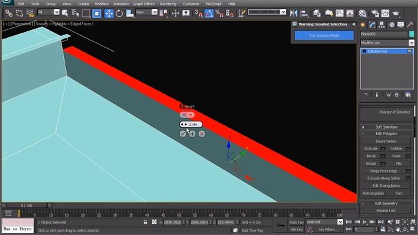Toggle Angle Snap icon
The height and width of the screenshot is (235, 418).
point(209,13)
